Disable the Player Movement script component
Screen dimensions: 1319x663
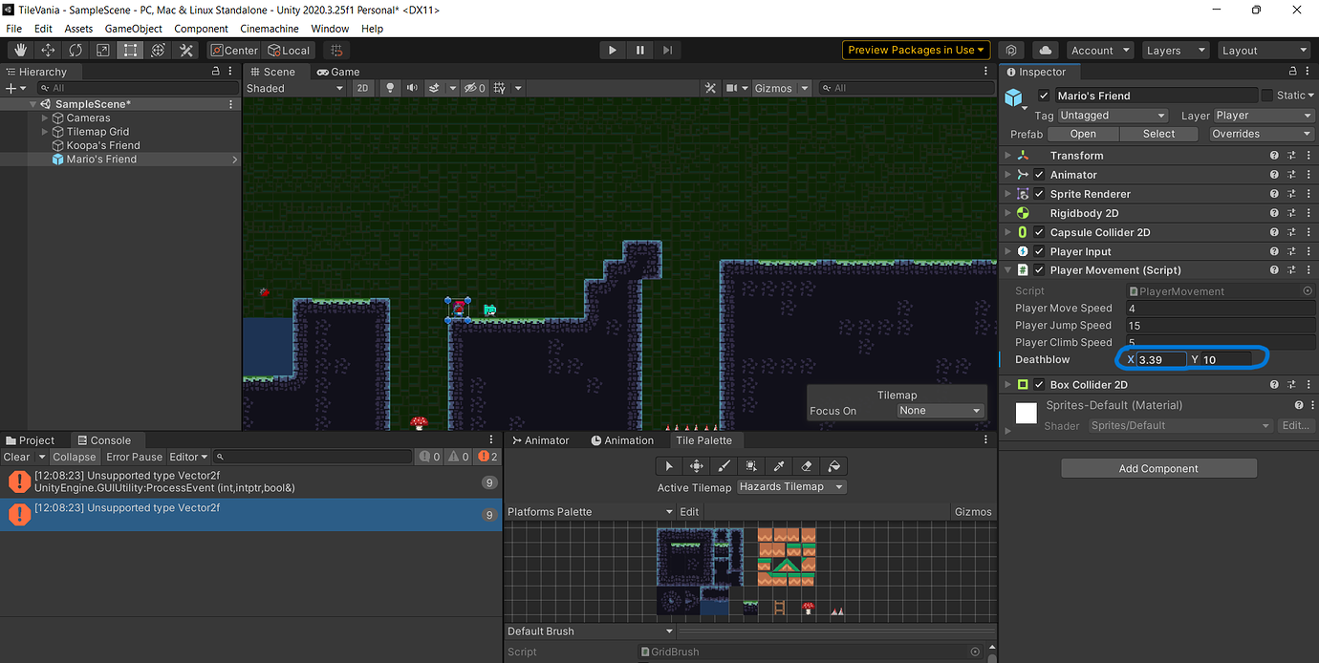[x=1039, y=269]
